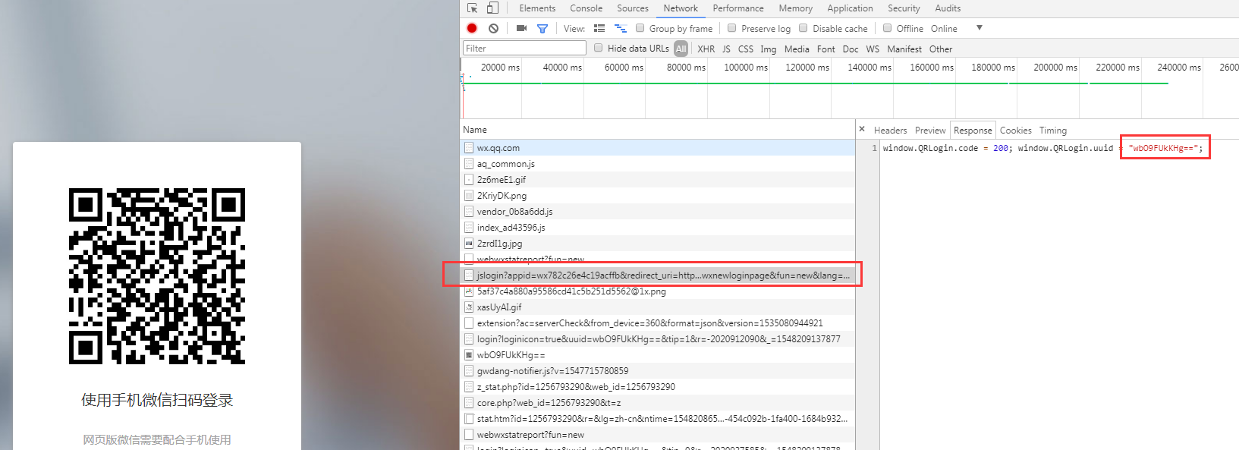Filter requests by Other type

941,49
